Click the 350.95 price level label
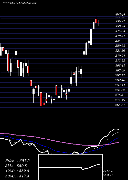Screen dimensions: 128x180 [120, 26]
